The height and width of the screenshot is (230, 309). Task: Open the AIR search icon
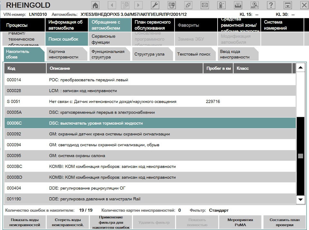pyautogui.click(x=254, y=5)
